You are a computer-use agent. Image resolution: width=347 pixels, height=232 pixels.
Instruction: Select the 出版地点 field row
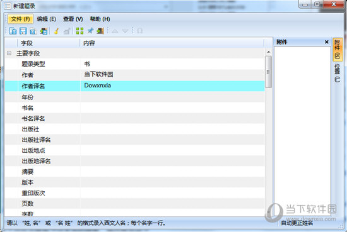[x=135, y=150]
